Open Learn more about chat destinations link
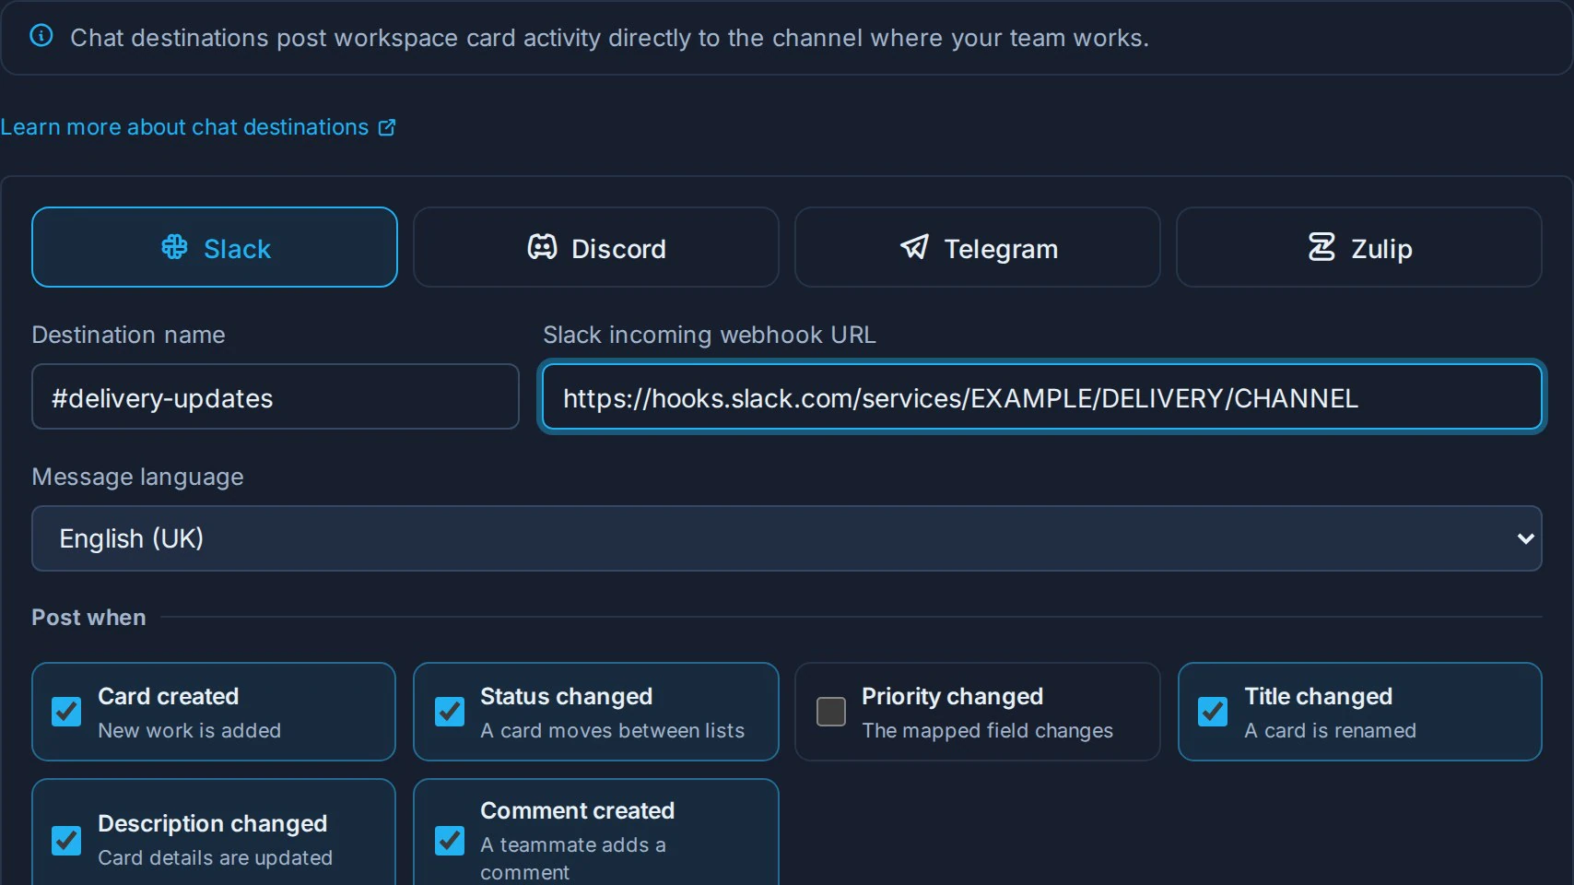Image resolution: width=1574 pixels, height=885 pixels. (x=198, y=127)
